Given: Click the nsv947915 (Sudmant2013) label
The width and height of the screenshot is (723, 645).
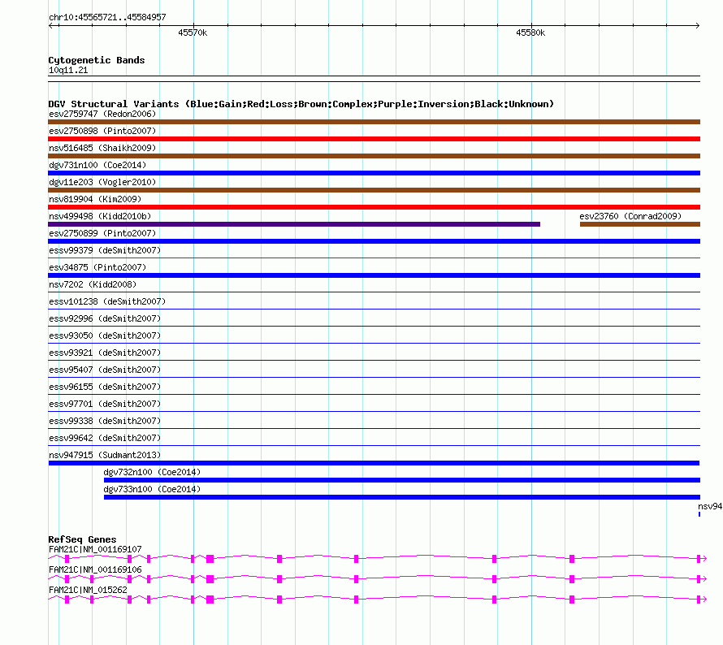Looking at the screenshot, I should 105,455.
